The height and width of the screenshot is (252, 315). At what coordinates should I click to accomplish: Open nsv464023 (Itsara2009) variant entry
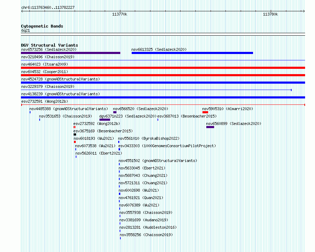[x=45, y=64]
